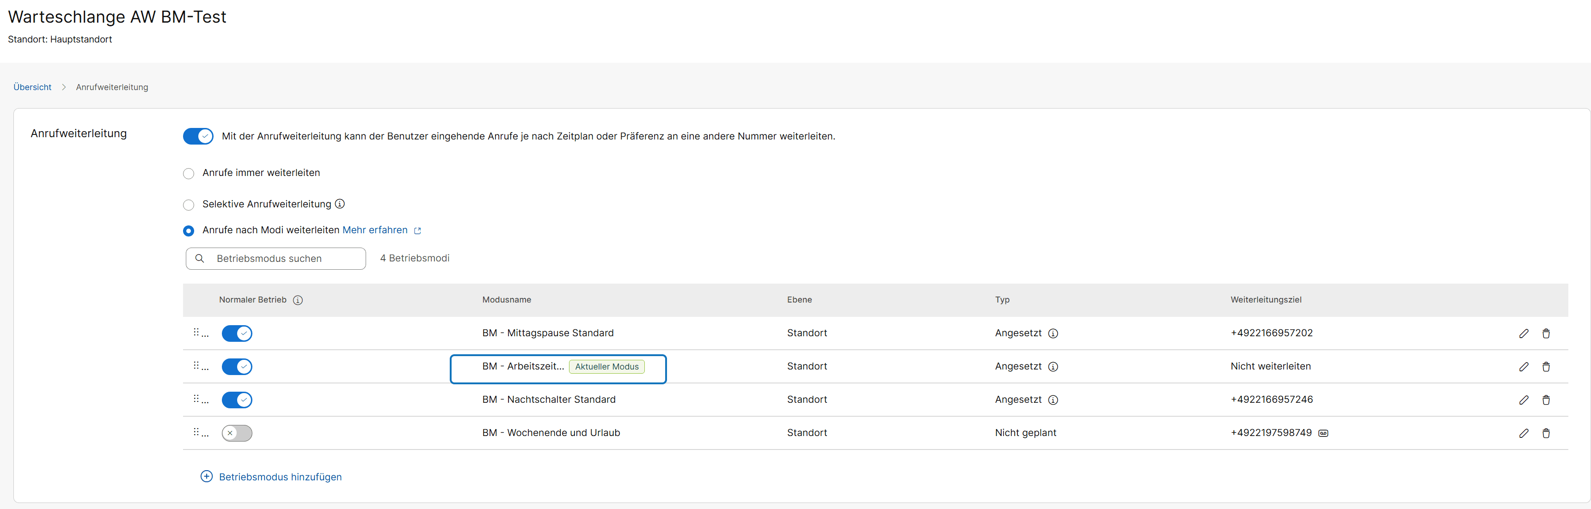Image resolution: width=1591 pixels, height=509 pixels.
Task: Click Angesetzt info icon in Nachtschalter row
Action: 1053,400
